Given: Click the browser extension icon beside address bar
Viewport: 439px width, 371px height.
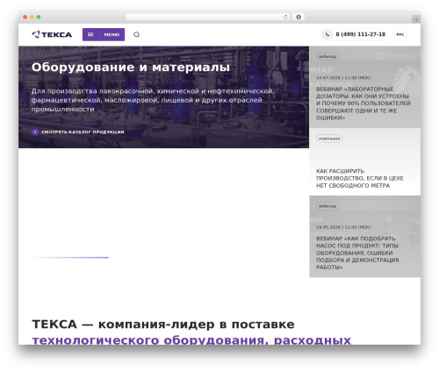Looking at the screenshot, I should (x=299, y=17).
